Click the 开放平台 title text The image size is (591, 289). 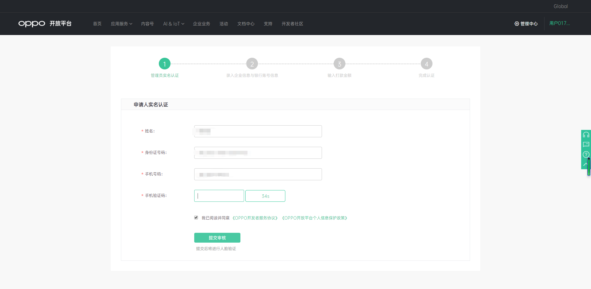(x=61, y=24)
